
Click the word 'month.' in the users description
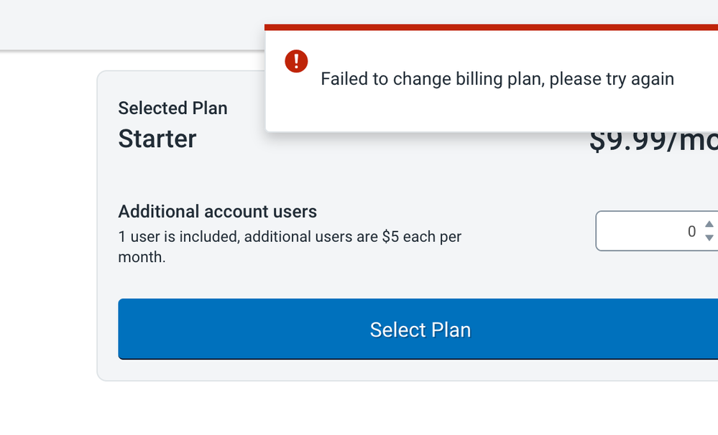click(x=142, y=257)
